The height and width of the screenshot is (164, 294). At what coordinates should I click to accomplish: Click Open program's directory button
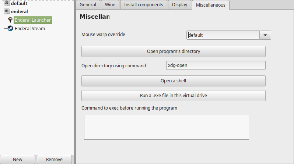click(x=174, y=51)
